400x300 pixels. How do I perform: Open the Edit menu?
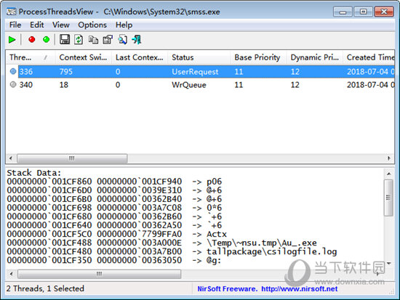point(37,25)
